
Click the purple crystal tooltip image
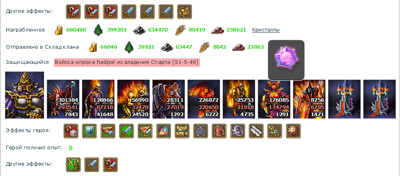tap(286, 60)
